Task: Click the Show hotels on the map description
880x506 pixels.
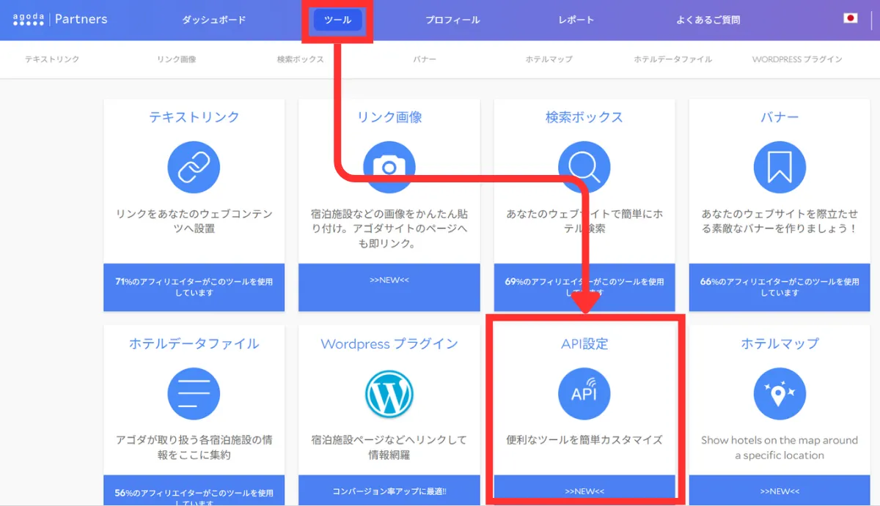Action: pos(780,447)
